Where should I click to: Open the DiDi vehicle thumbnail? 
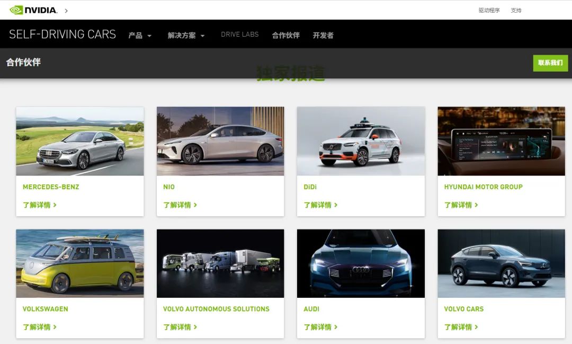[361, 141]
